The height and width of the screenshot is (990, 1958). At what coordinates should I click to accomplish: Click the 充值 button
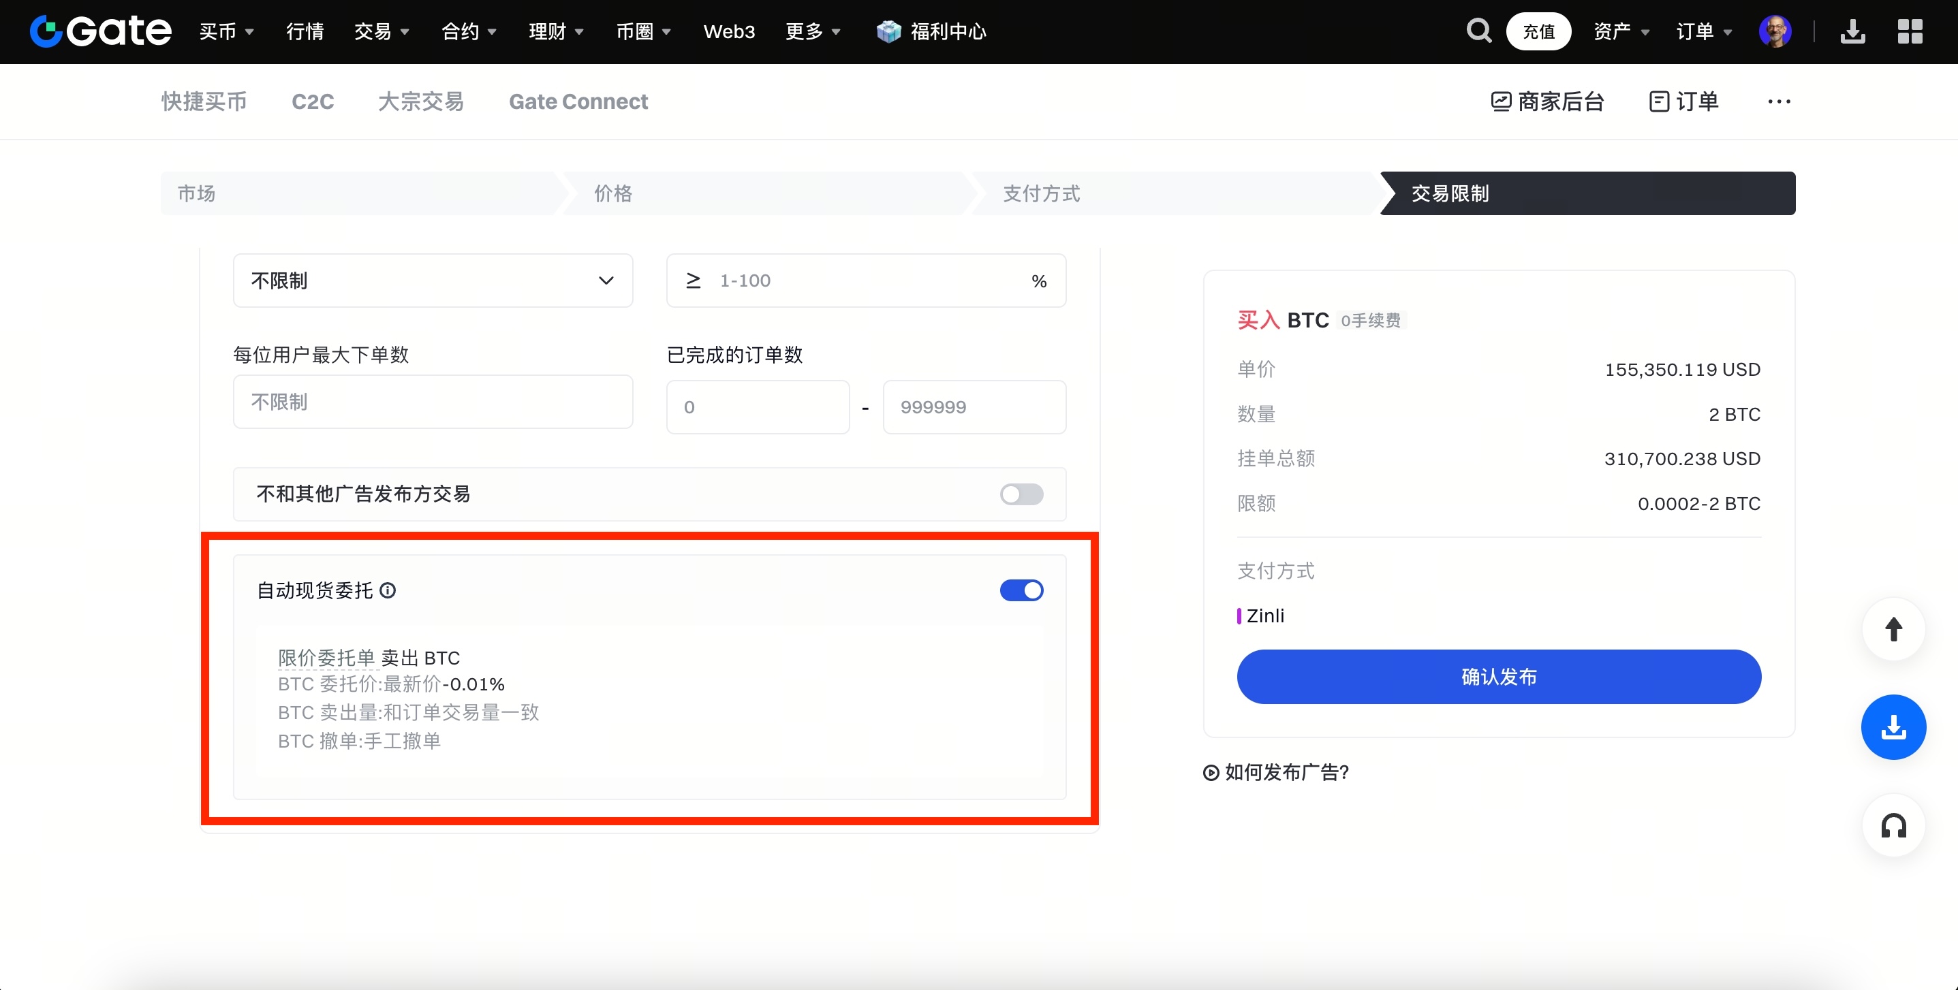(1538, 31)
